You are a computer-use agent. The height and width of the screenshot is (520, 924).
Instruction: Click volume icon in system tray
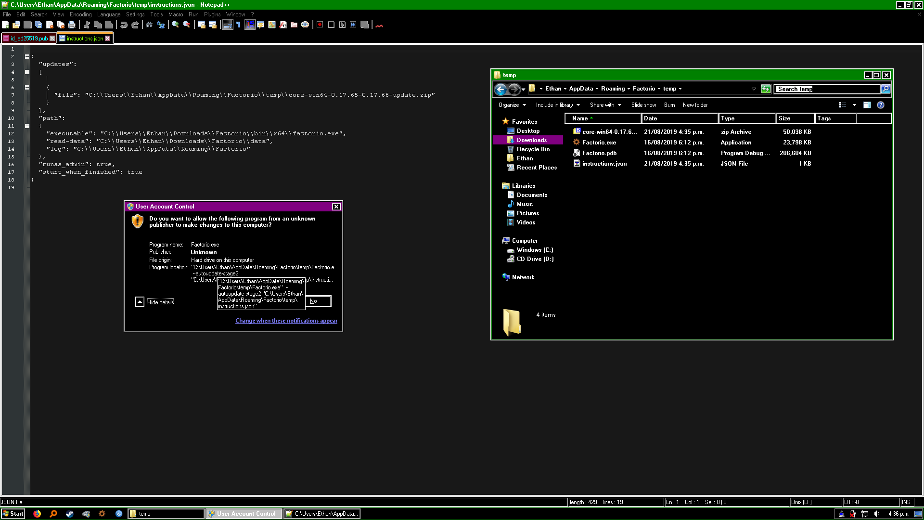tap(876, 514)
